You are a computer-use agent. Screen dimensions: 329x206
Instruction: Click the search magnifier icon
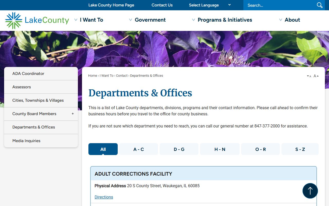pos(319,5)
